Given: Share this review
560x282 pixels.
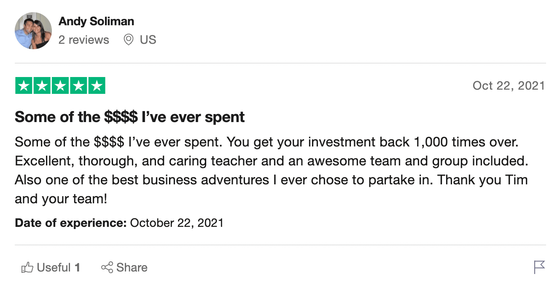Looking at the screenshot, I should 124,267.
